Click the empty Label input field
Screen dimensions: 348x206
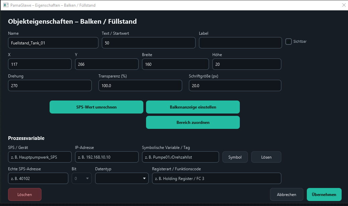pos(240,43)
